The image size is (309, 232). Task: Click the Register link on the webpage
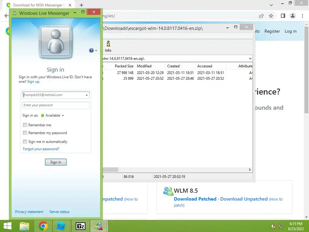[272, 31]
